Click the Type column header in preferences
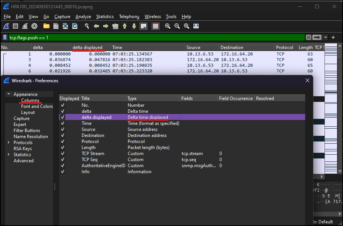Screen dimensions: 343x226 coord(153,98)
